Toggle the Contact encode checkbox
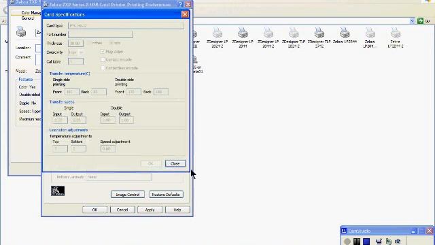Screen dimensions: 435x245 [x=103, y=59]
